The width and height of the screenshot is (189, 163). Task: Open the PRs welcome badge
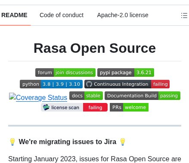[129, 107]
